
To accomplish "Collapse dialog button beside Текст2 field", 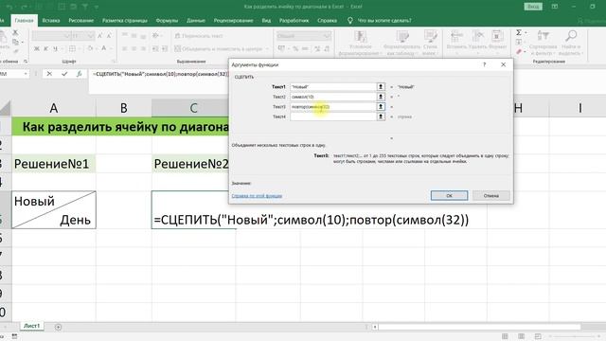I will [x=381, y=97].
